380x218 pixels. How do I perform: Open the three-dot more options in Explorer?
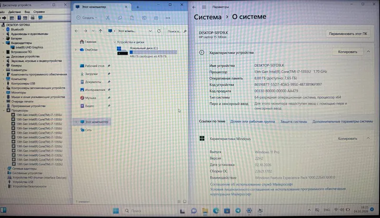click(x=168, y=18)
